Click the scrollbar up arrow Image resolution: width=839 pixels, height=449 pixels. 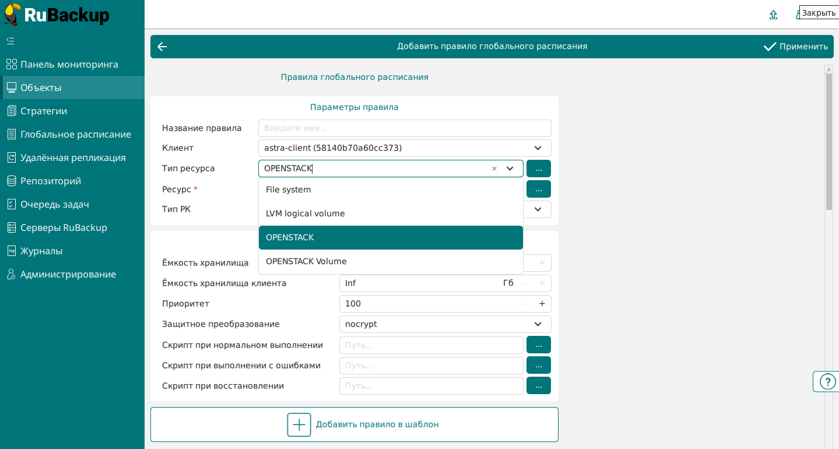[x=829, y=69]
